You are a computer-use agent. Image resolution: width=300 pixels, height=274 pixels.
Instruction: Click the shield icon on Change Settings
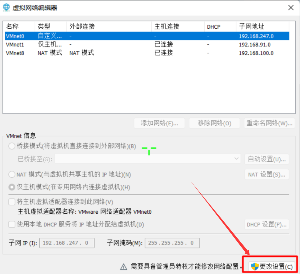tap(255, 266)
